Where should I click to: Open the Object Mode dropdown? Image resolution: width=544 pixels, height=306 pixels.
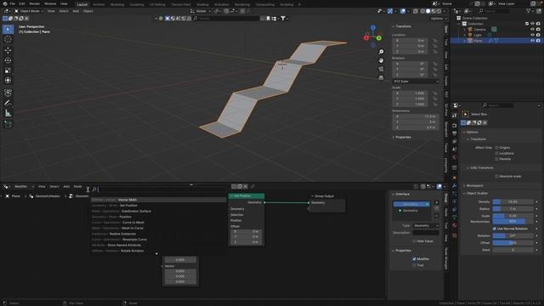point(29,11)
